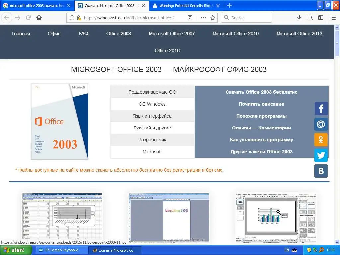Open page actions three-dots menu
Viewport: 340px width, 255px height.
[204, 18]
